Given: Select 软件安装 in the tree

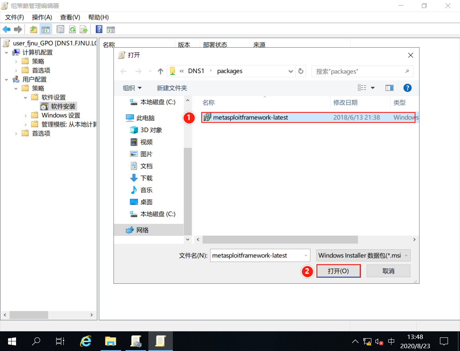Looking at the screenshot, I should pos(58,106).
